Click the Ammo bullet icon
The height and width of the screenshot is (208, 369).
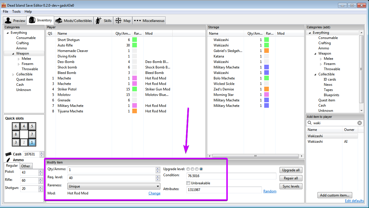point(8,160)
